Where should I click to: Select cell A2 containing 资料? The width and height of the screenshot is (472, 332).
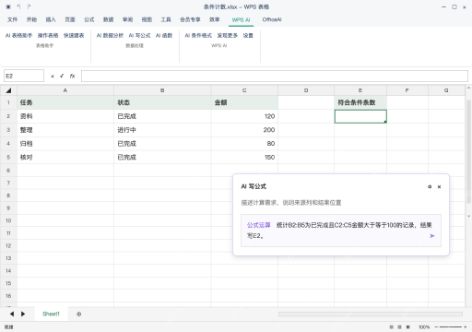65,116
